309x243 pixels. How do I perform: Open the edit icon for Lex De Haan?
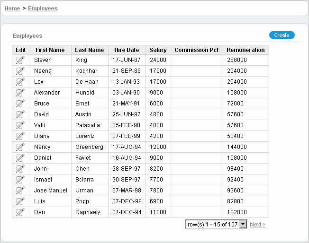pos(20,82)
